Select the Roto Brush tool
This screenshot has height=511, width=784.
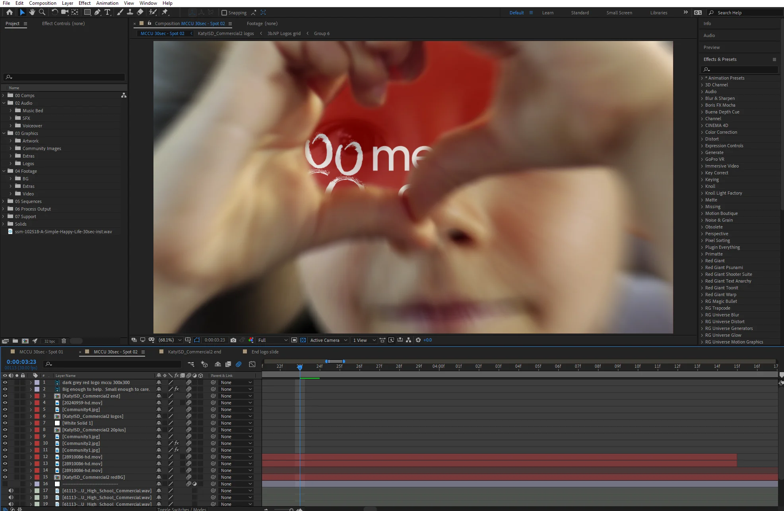click(153, 12)
